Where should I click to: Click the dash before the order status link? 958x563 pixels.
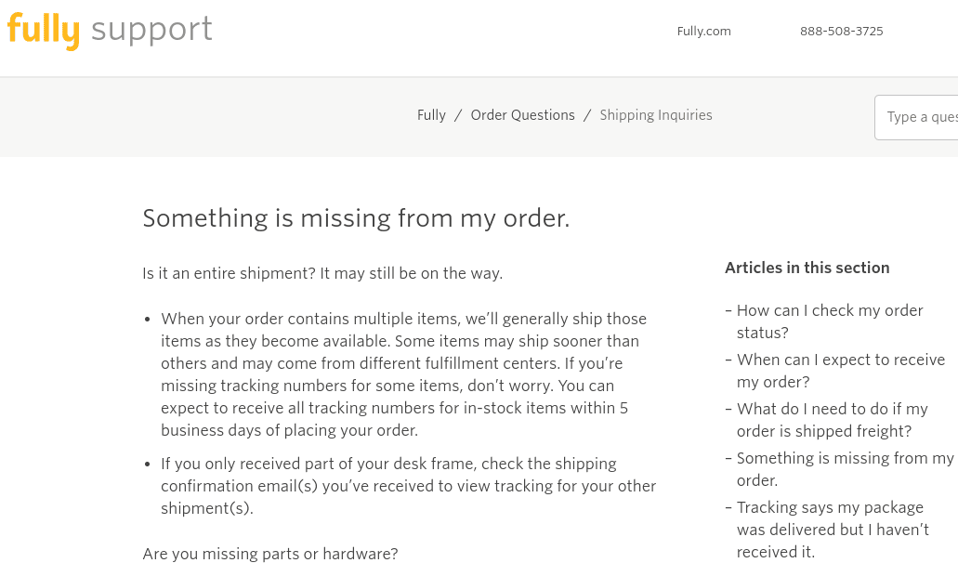click(728, 310)
